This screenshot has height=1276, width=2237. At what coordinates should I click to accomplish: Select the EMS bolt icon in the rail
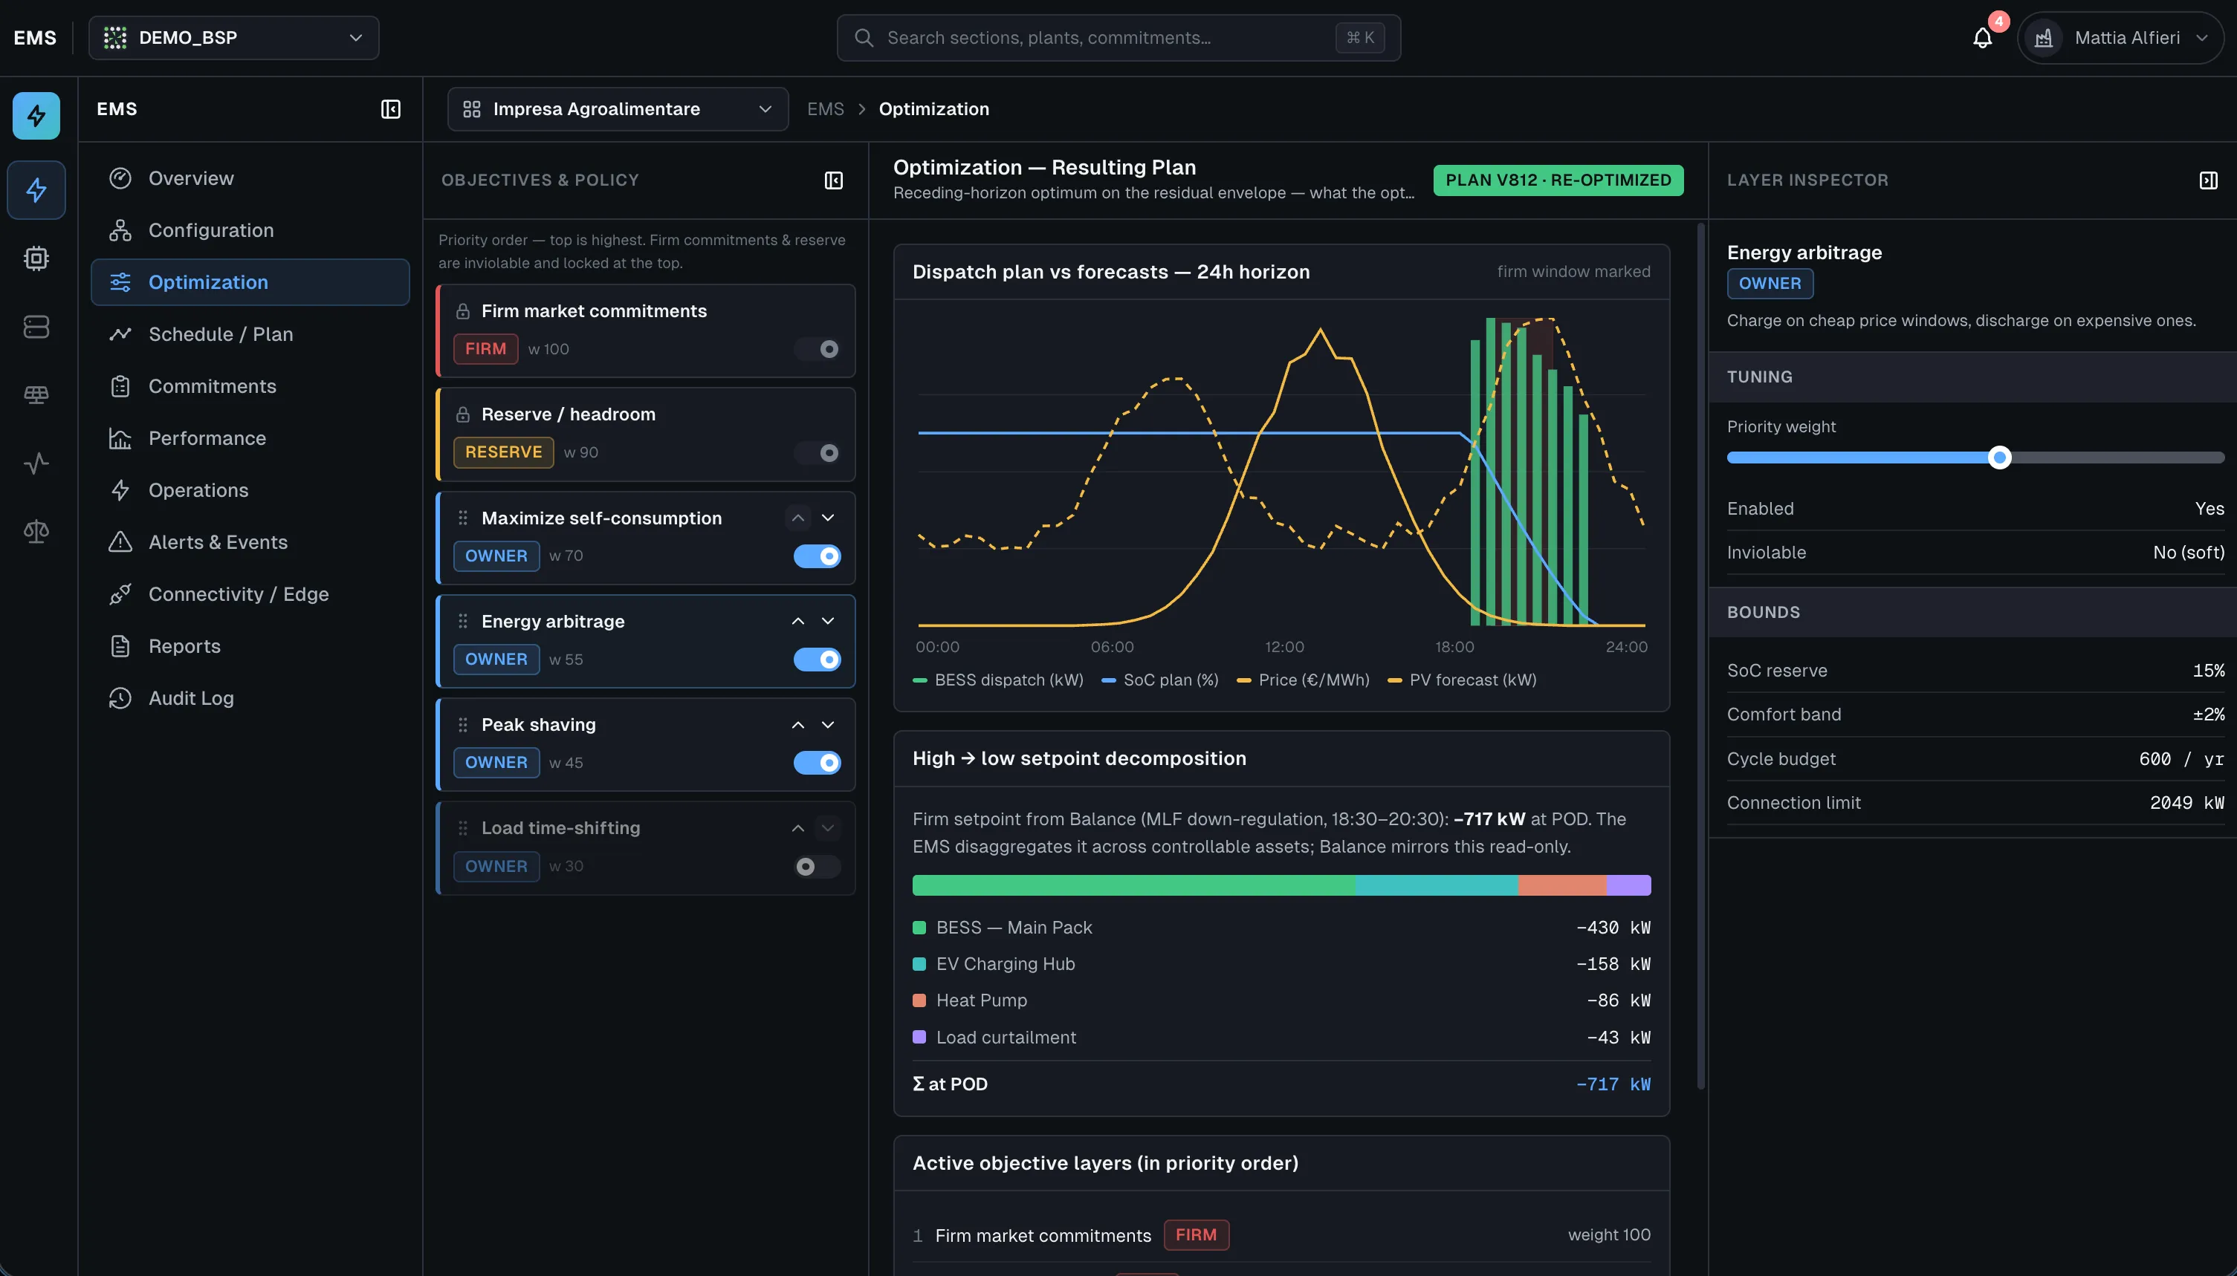36,189
